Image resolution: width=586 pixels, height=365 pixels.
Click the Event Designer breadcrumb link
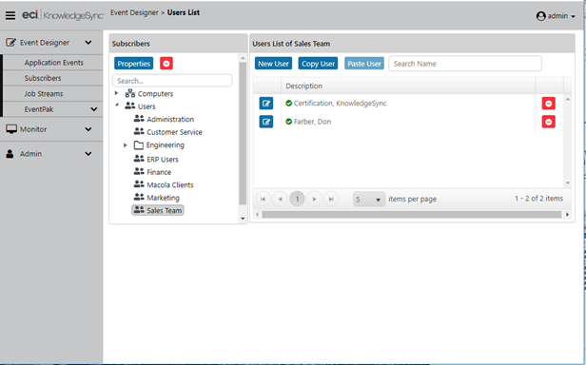[134, 12]
